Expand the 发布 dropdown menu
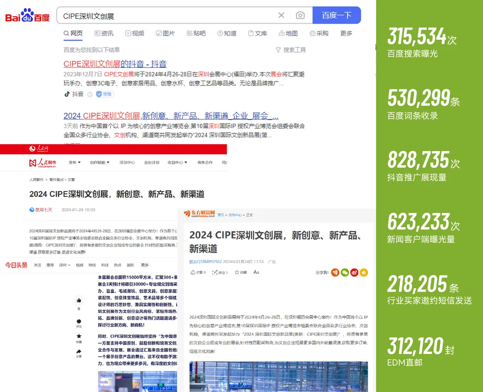The width and height of the screenshot is (483, 392). [75, 162]
